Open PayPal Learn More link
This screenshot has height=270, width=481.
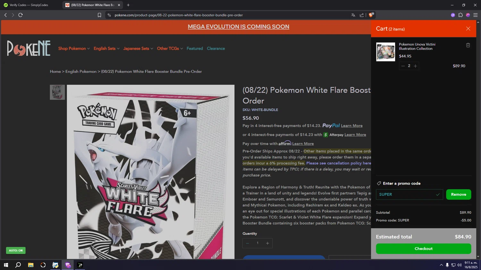351,126
